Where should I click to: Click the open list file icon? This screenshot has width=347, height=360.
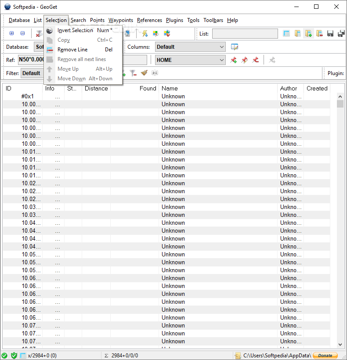click(297, 33)
